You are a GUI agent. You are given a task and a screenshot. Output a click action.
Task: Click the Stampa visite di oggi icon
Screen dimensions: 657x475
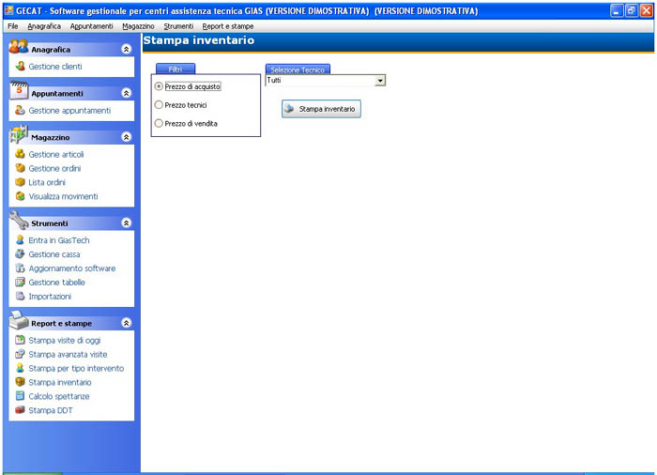click(20, 340)
